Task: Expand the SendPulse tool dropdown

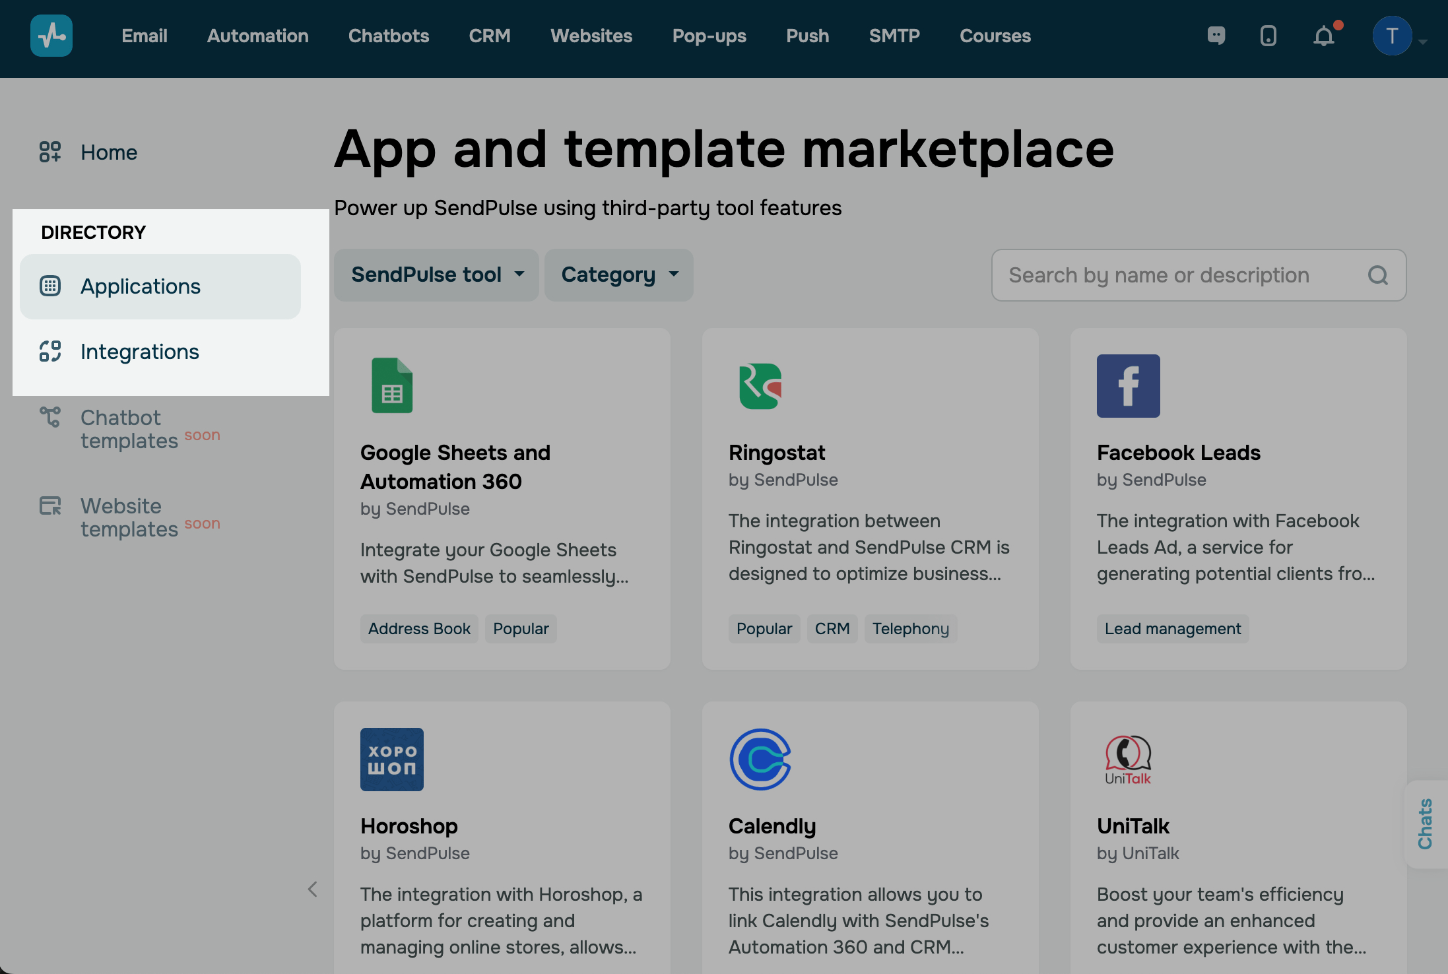Action: click(437, 275)
